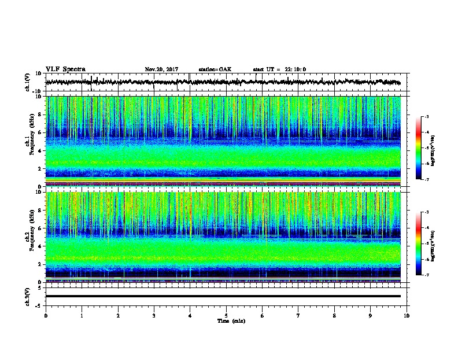The width and height of the screenshot is (458, 354).
Task: Click the date 'Nov.20, 2017'
Action: [161, 69]
